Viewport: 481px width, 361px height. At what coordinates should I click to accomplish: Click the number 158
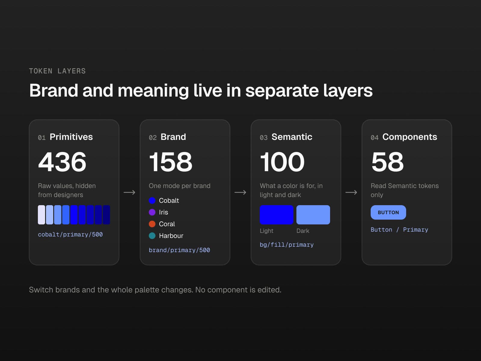(x=171, y=162)
